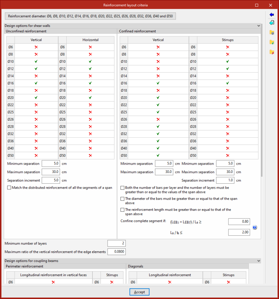Image resolution: width=279 pixels, height=299 pixels.
Task: Focus the Minimum number of layers field
Action: pyautogui.click(x=116, y=243)
